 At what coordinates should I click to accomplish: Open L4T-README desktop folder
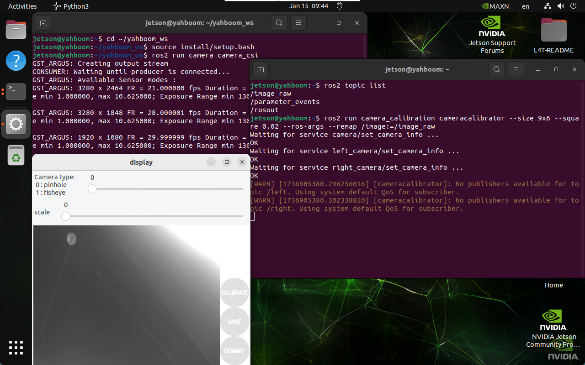(x=553, y=36)
